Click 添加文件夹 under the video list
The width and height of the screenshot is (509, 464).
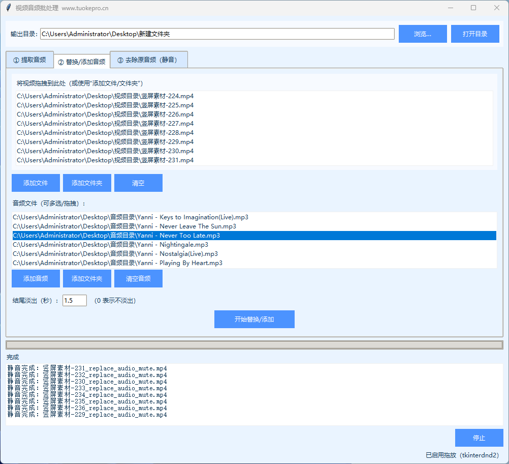[87, 183]
